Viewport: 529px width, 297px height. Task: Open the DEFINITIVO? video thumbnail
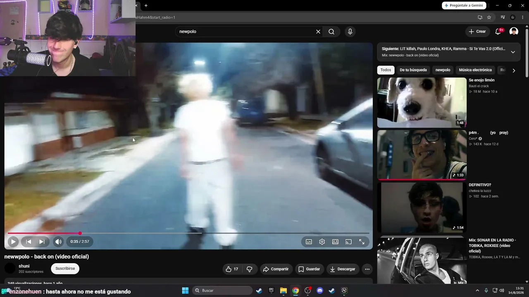coord(422,207)
